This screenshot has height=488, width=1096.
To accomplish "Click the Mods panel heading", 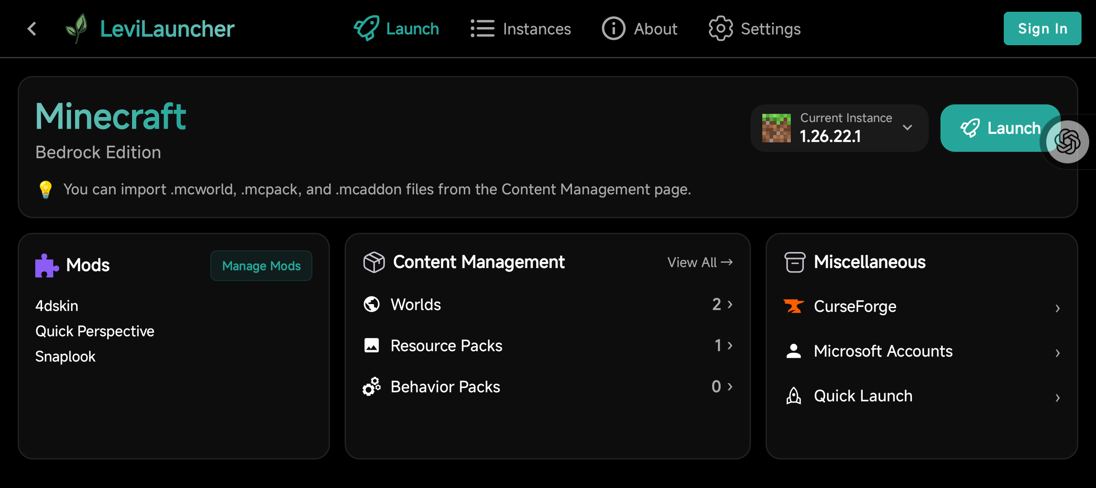I will 88,265.
